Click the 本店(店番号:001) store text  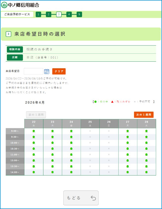point(42,58)
